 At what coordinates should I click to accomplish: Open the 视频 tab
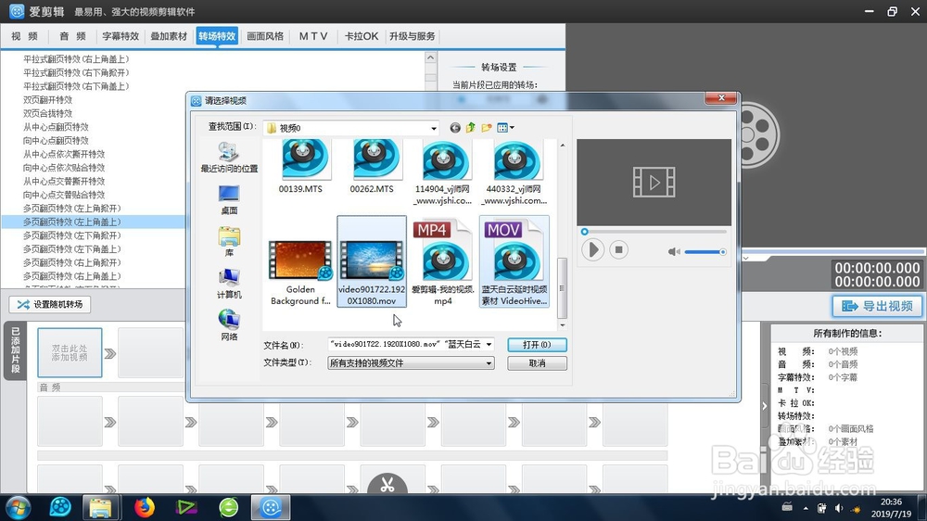25,36
